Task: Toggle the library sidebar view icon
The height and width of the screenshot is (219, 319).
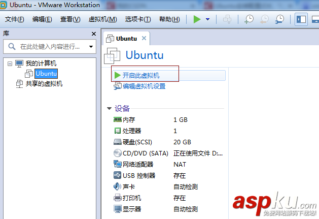Action: coord(301,19)
